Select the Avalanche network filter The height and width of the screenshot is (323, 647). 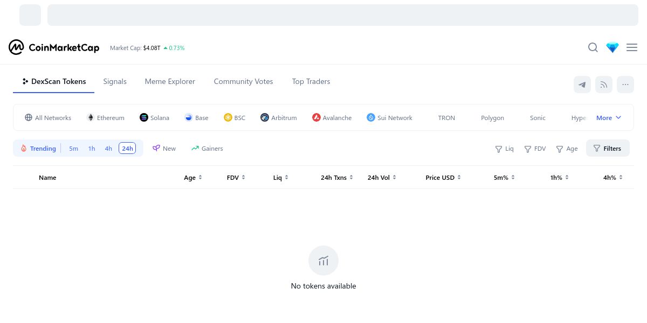click(x=332, y=117)
